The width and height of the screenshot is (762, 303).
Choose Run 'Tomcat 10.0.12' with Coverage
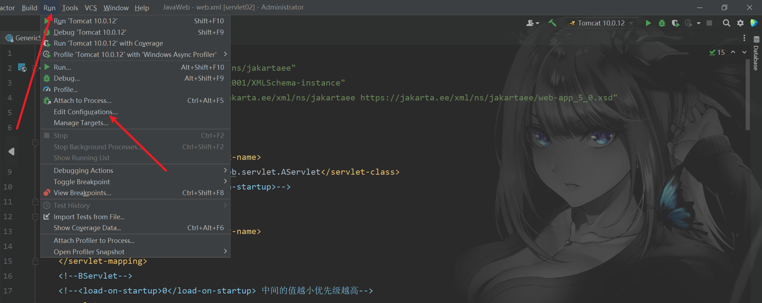coord(135,43)
